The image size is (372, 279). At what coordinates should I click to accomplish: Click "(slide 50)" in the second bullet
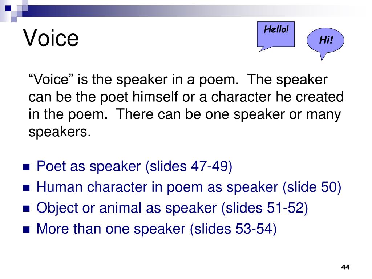click(312, 187)
